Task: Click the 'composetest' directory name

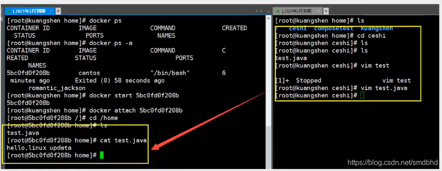Action: coord(334,29)
